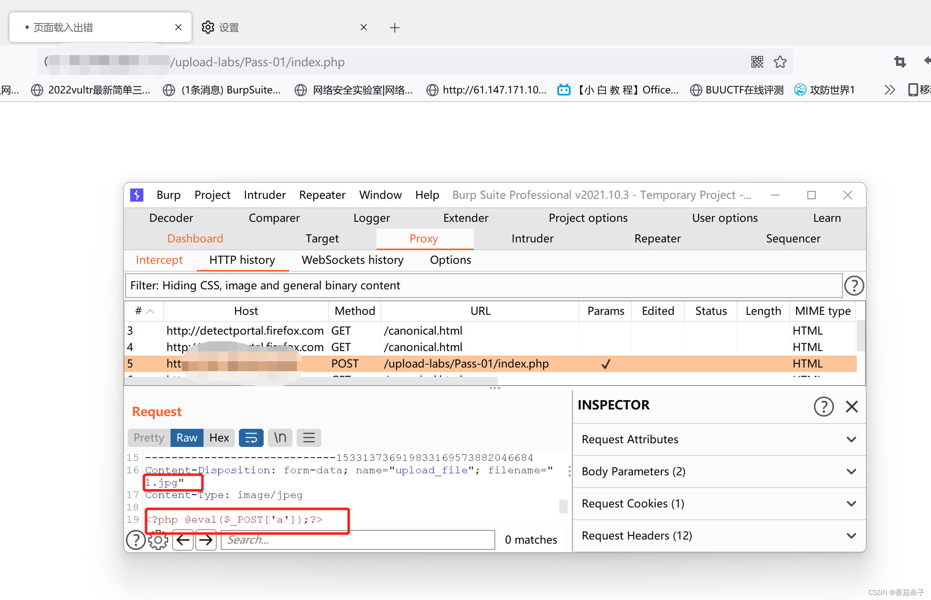The width and height of the screenshot is (931, 600).
Task: Open the Intercept sub-tab
Action: click(x=159, y=260)
